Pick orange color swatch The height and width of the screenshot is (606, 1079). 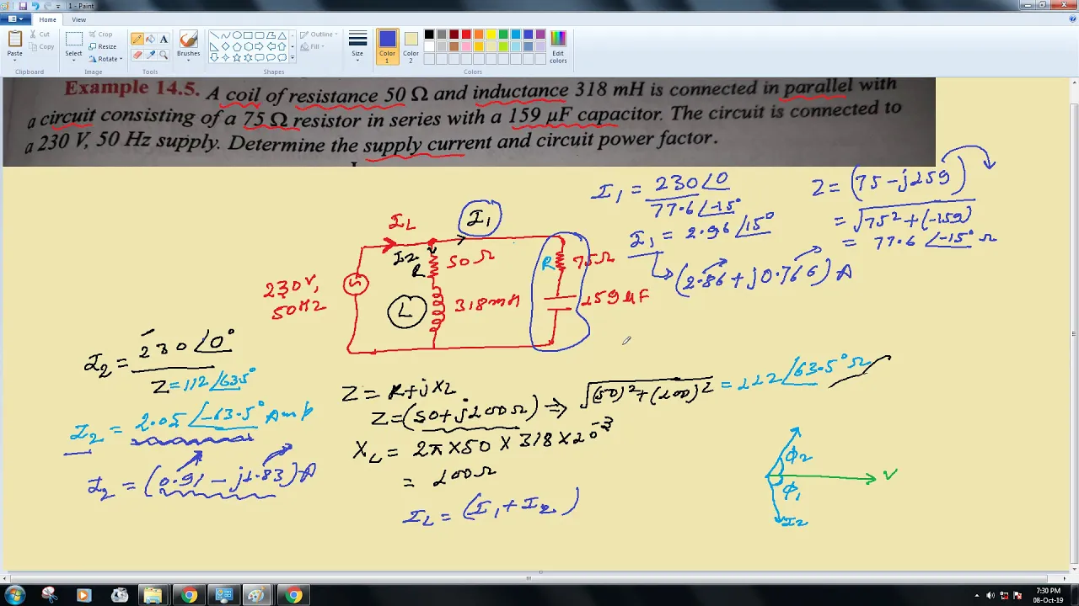point(478,35)
